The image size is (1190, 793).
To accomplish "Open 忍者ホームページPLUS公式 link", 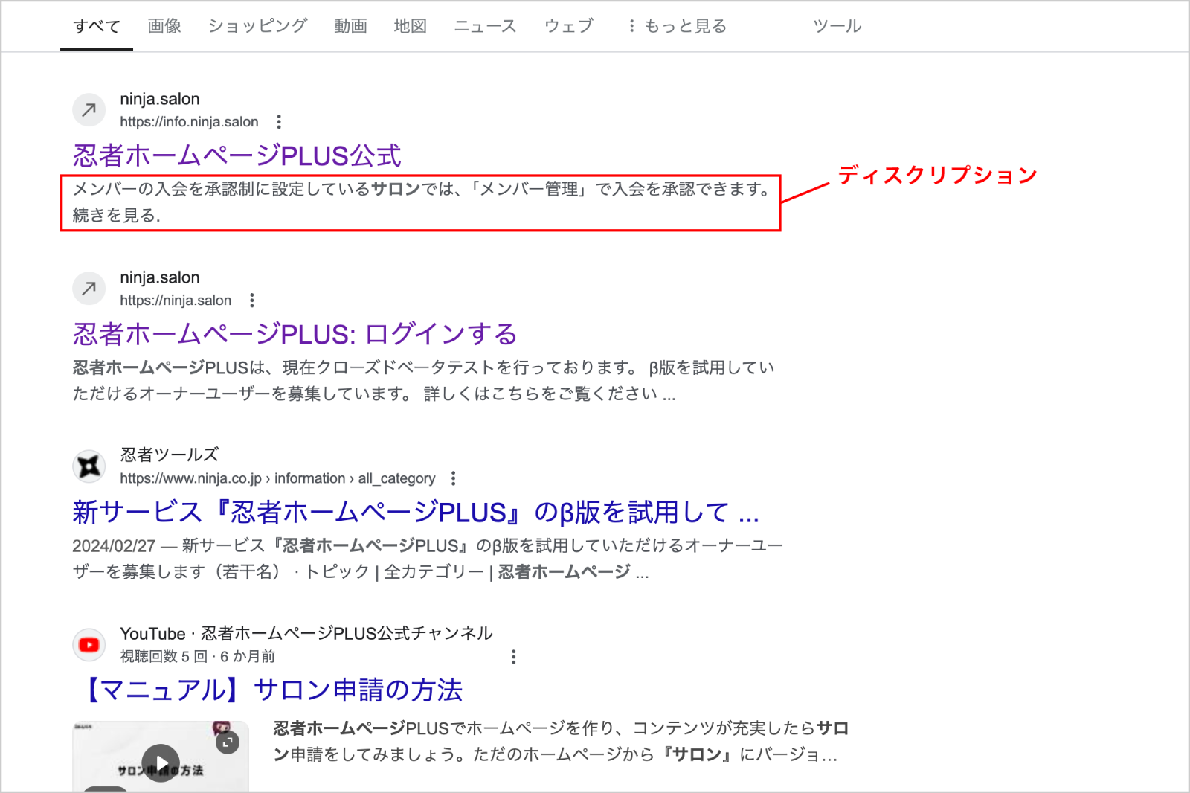I will 237,155.
